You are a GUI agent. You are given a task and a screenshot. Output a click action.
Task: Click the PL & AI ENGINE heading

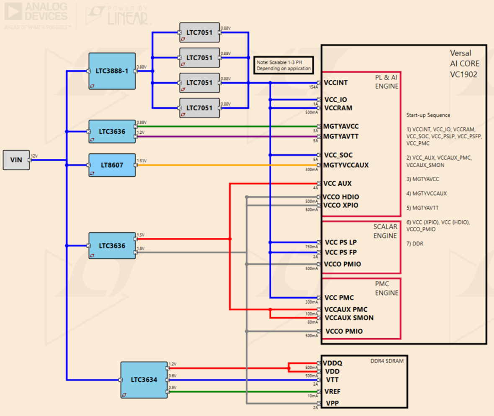pos(386,82)
